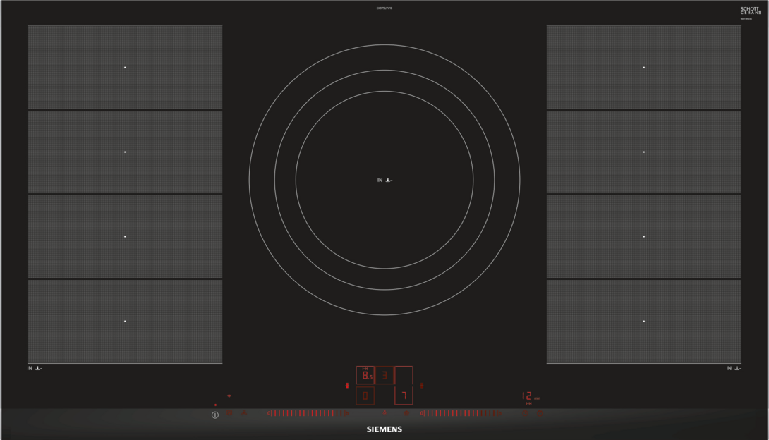Tap the icon directly above the SIEMENS logo
Viewport: 769px width, 440px height.
coord(384,413)
